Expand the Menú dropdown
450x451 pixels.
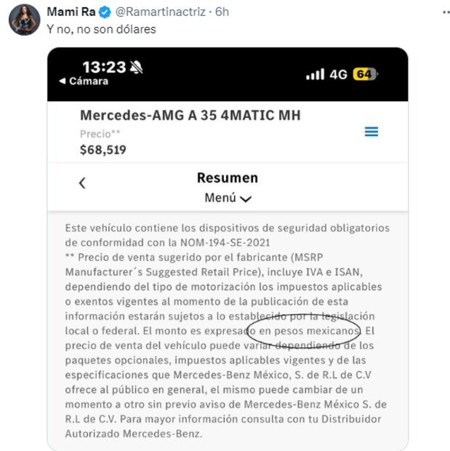point(228,197)
